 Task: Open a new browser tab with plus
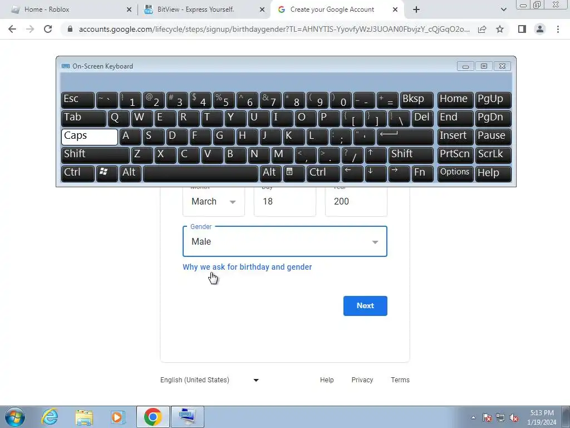[x=416, y=9]
